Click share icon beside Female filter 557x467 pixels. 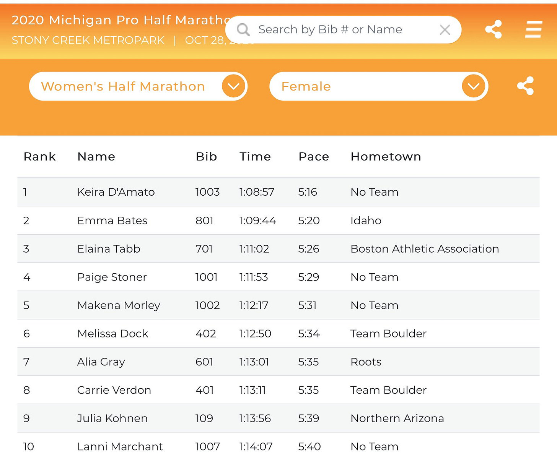tap(525, 86)
